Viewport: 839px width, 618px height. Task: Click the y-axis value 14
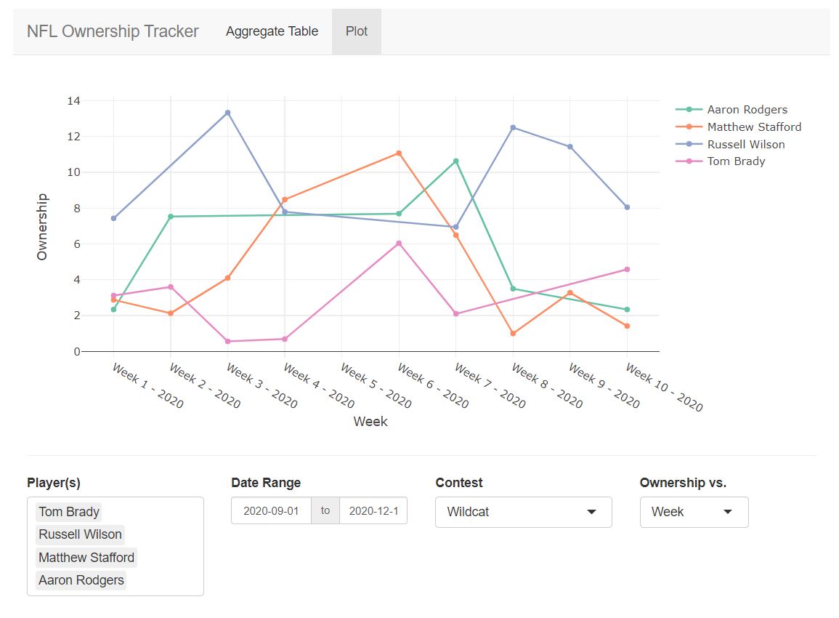click(x=74, y=100)
